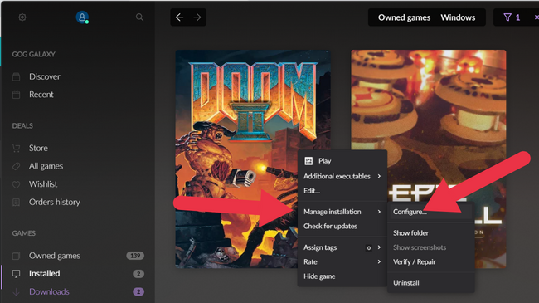Go back with the left arrow
Screen dimensions: 539x303
[x=179, y=17]
